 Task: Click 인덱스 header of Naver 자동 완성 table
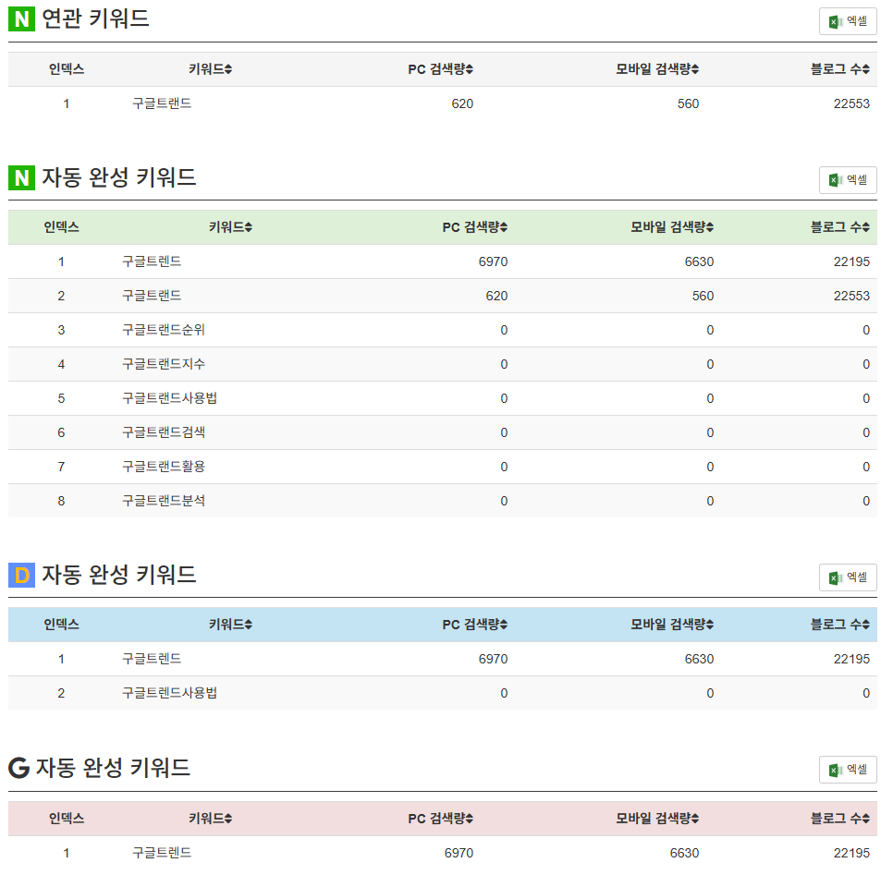click(x=61, y=227)
